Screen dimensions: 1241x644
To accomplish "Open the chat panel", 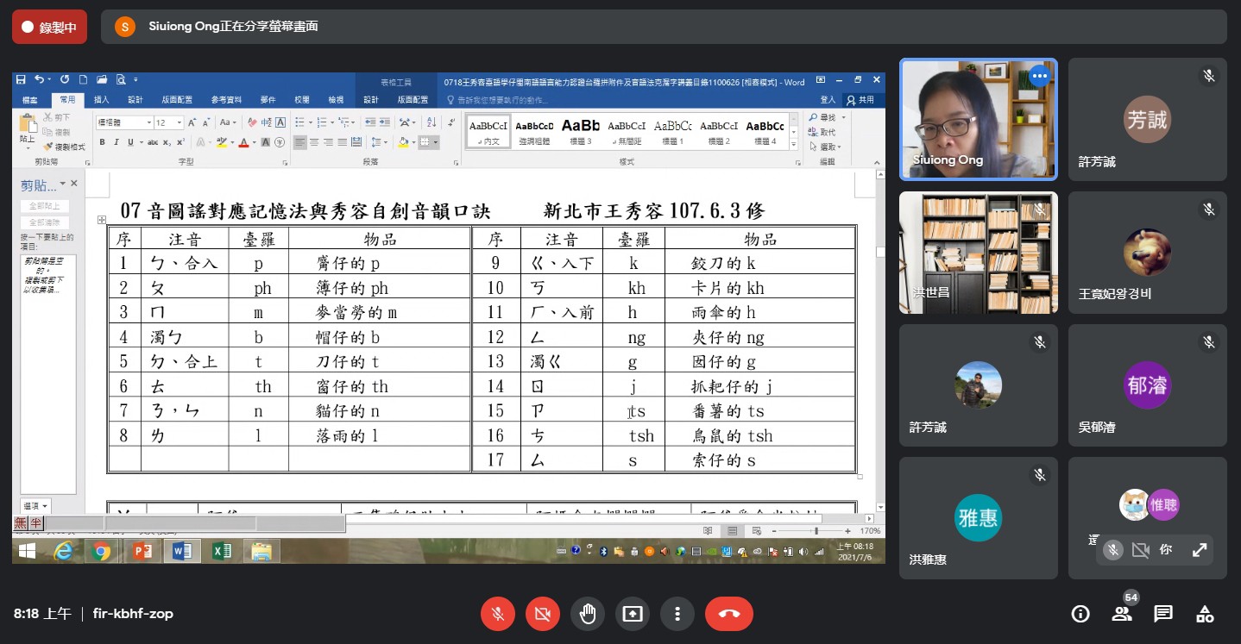I will point(1163,614).
